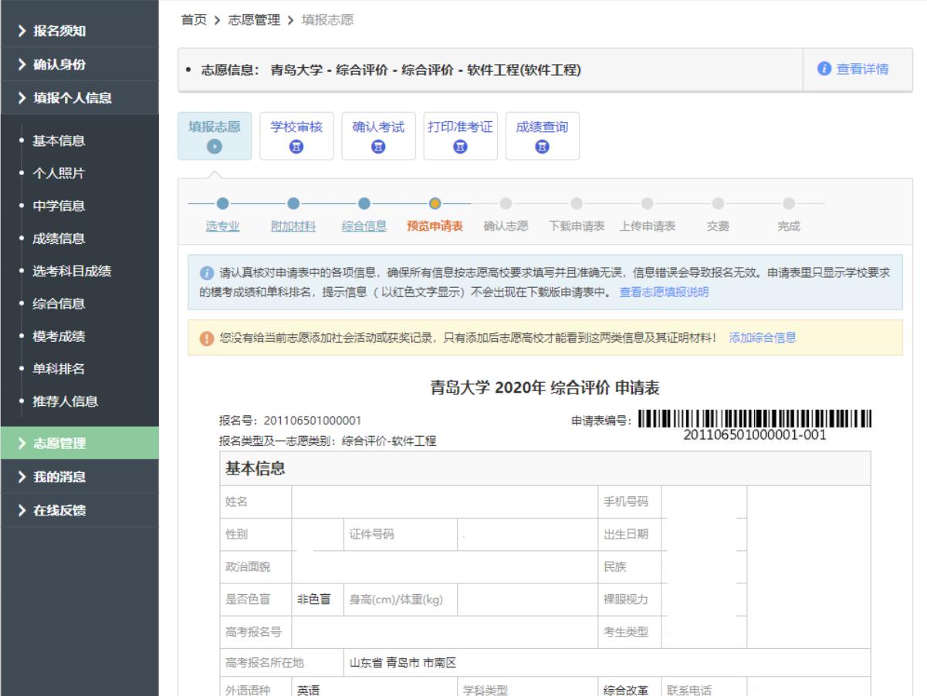Viewport: 927px width, 696px height.
Task: Go back to the 附加材料 step
Action: [293, 226]
